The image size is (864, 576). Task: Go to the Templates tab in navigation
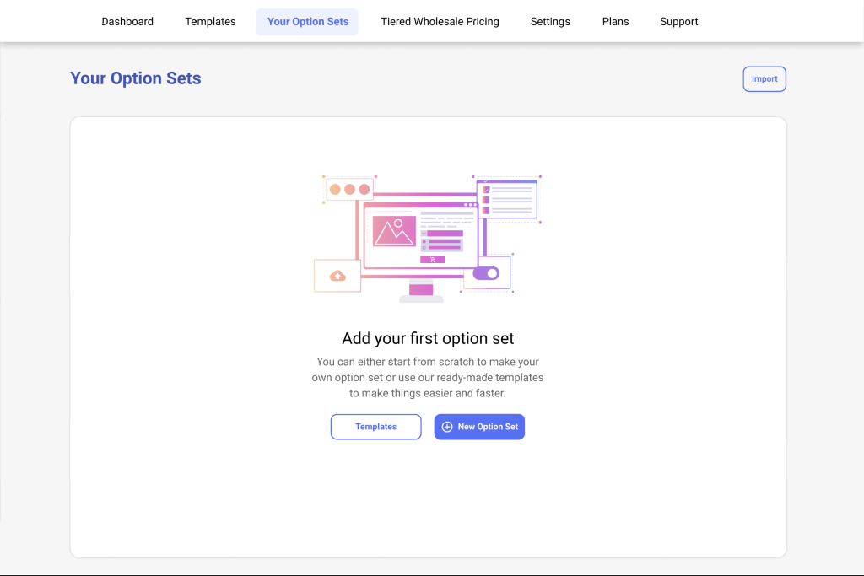pos(210,21)
